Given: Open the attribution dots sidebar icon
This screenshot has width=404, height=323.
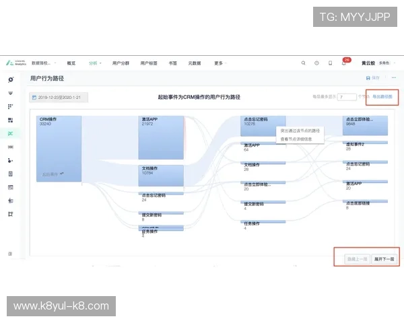Looking at the screenshot, I should pos(10,160).
